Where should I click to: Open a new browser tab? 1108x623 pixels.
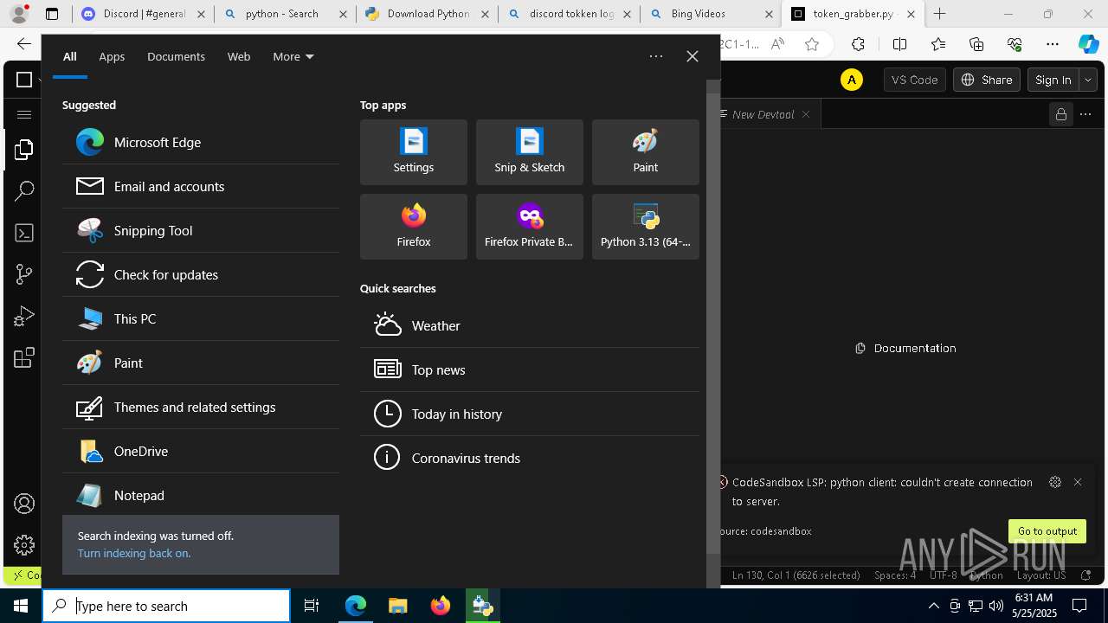click(939, 14)
